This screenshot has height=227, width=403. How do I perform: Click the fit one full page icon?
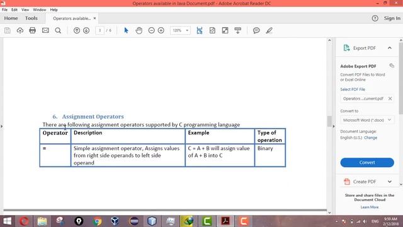click(212, 30)
